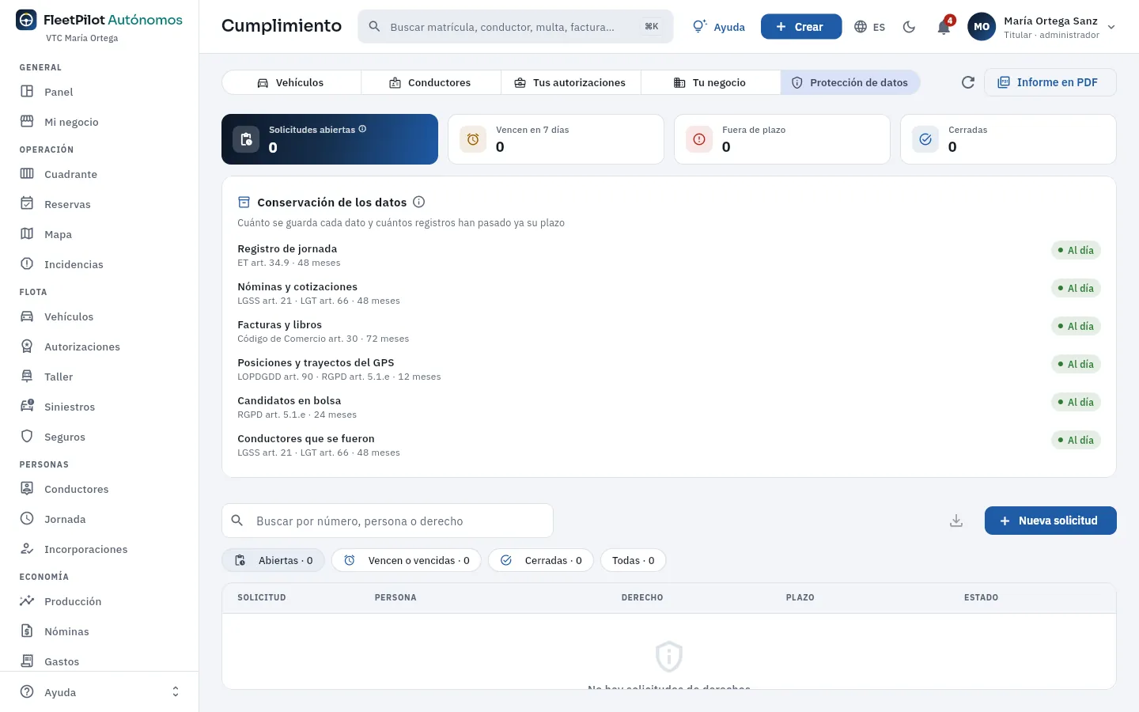Click info icon next to Conservación de los datos
The height and width of the screenshot is (712, 1139).
pos(419,202)
